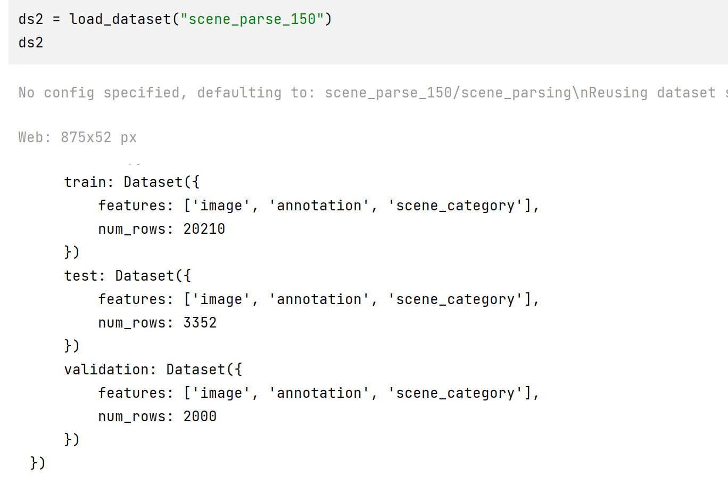
Task: Click the closing brace of the test block
Action: (72, 346)
